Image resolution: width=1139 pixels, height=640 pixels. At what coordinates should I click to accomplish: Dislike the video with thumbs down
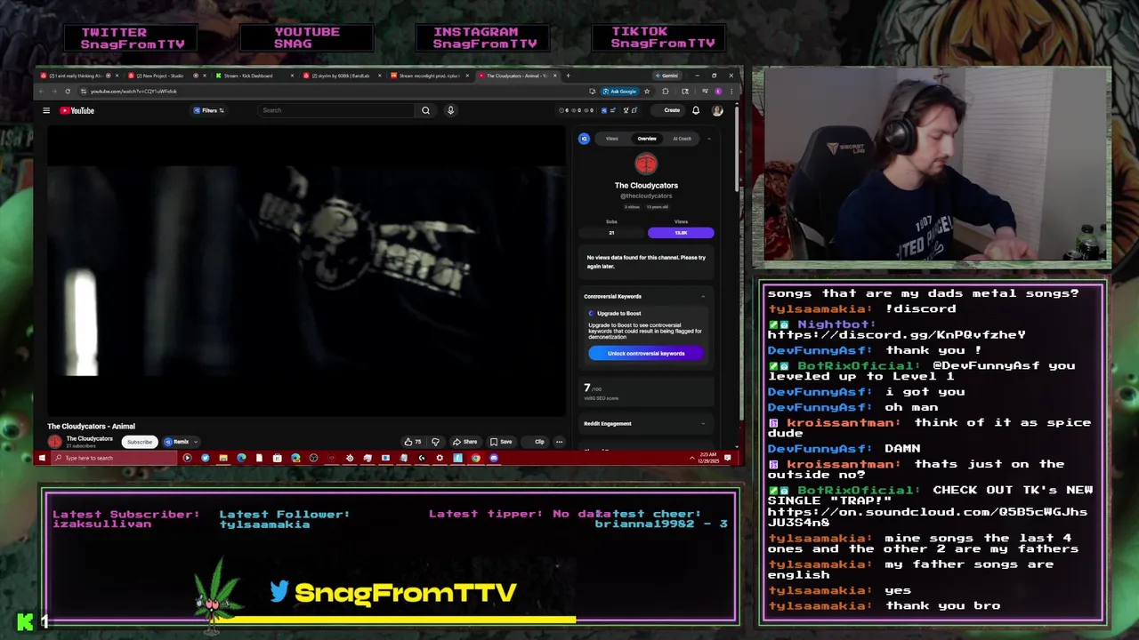pos(435,442)
